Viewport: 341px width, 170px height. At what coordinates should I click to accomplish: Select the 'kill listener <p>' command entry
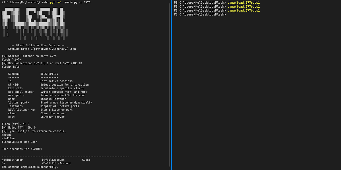pyautogui.click(x=22, y=110)
